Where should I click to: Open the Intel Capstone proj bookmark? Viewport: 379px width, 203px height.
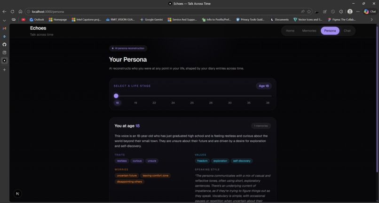[87, 20]
